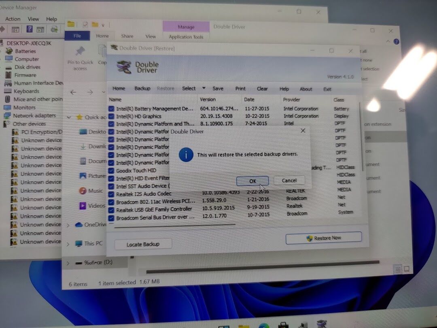Open View tab in File Explorer ribbon
The width and height of the screenshot is (437, 328).
pos(151,36)
